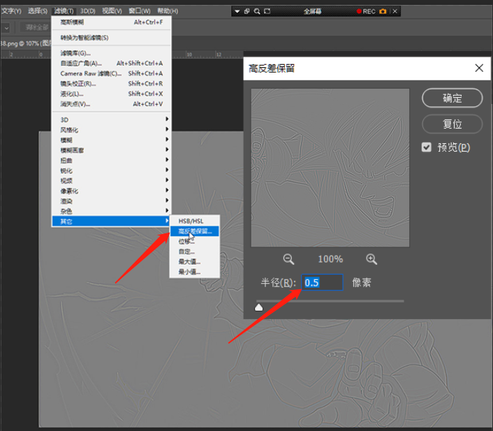Select 高反差保留 in the submenu
Viewport: 493px width, 431px height.
coord(195,231)
